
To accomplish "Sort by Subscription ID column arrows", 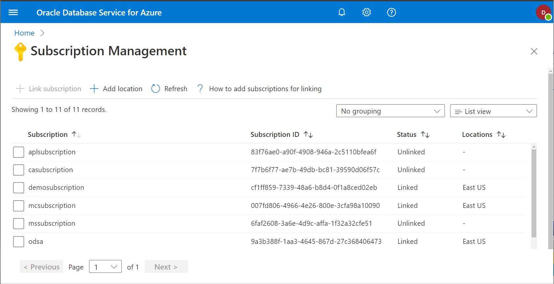I will (x=308, y=135).
